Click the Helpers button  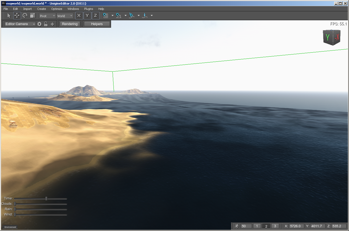97,24
